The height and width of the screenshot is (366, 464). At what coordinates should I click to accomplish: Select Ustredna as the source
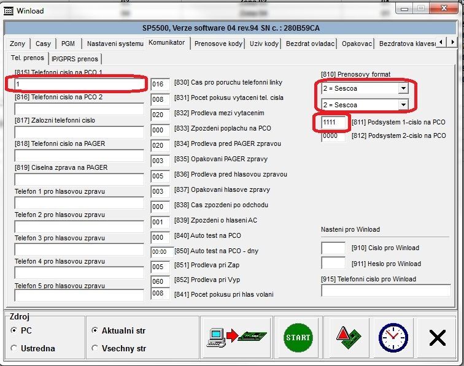click(x=14, y=348)
